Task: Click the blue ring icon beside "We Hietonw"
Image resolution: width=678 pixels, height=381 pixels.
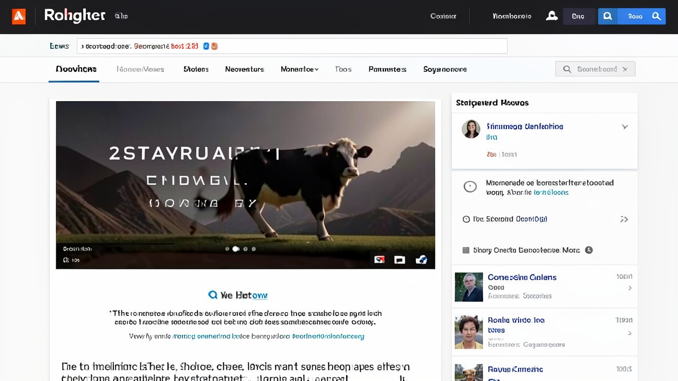Action: click(213, 295)
